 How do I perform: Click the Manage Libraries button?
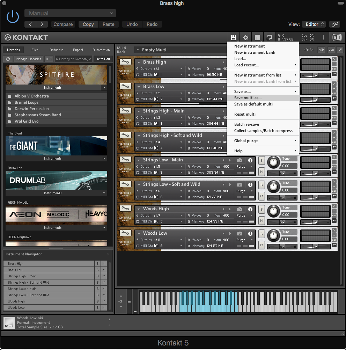coord(29,59)
